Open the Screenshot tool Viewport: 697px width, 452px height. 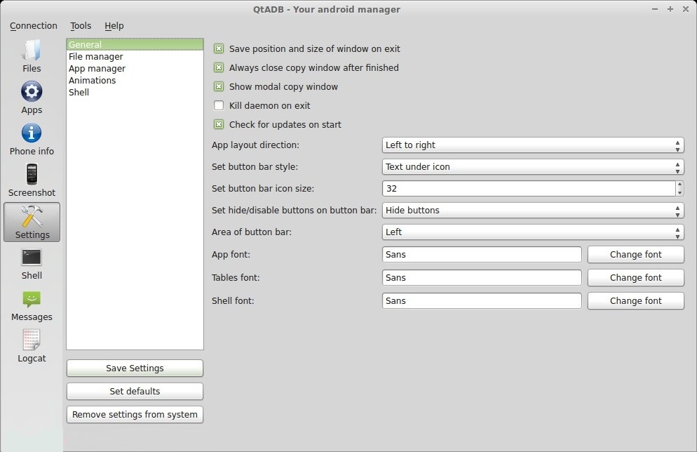[32, 180]
